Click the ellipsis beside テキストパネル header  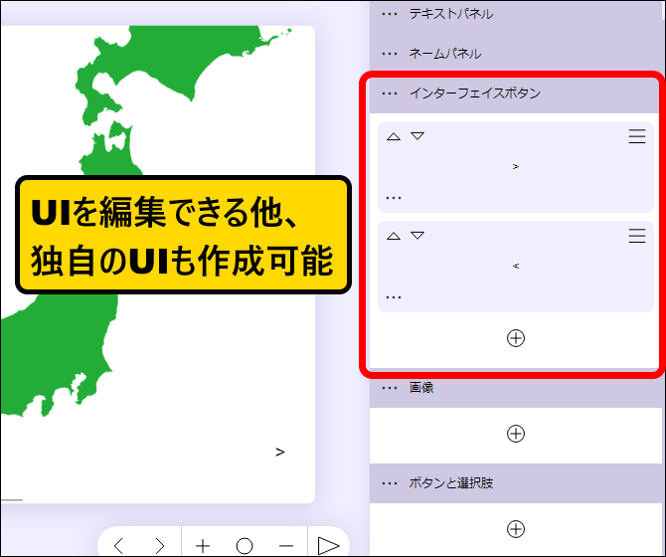point(390,15)
